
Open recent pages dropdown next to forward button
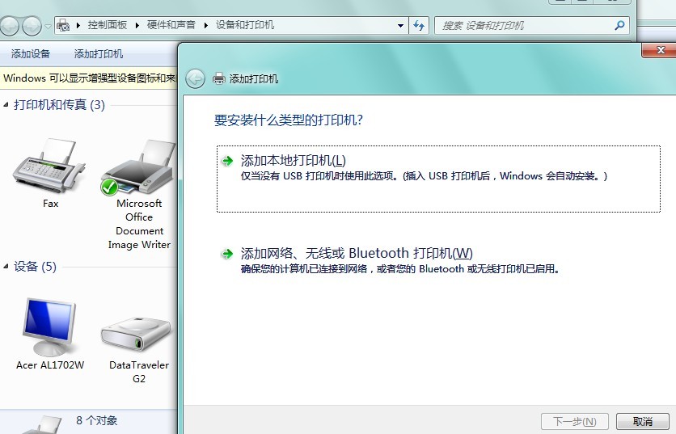pos(48,27)
